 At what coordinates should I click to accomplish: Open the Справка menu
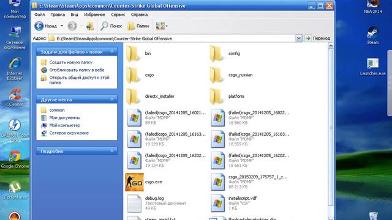pyautogui.click(x=139, y=15)
